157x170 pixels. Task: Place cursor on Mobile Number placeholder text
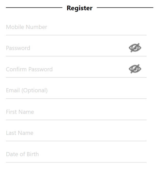pos(27,27)
